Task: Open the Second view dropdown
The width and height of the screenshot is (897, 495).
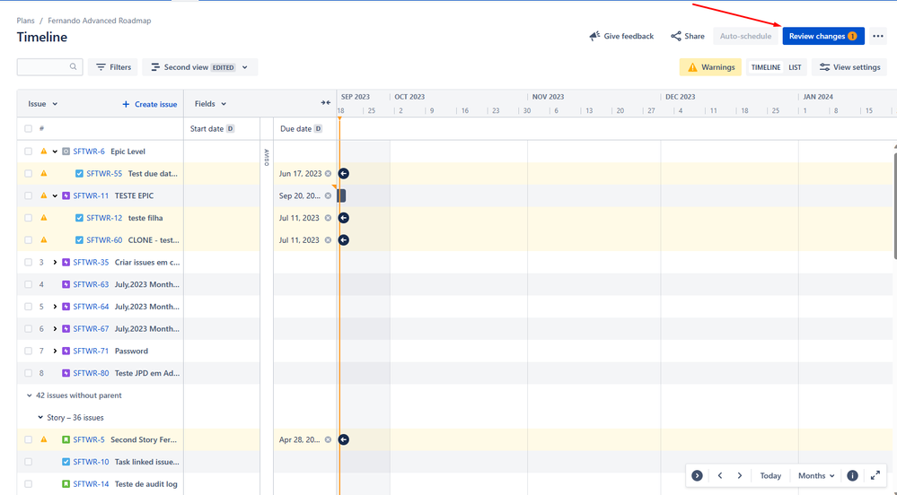Action: tap(199, 67)
